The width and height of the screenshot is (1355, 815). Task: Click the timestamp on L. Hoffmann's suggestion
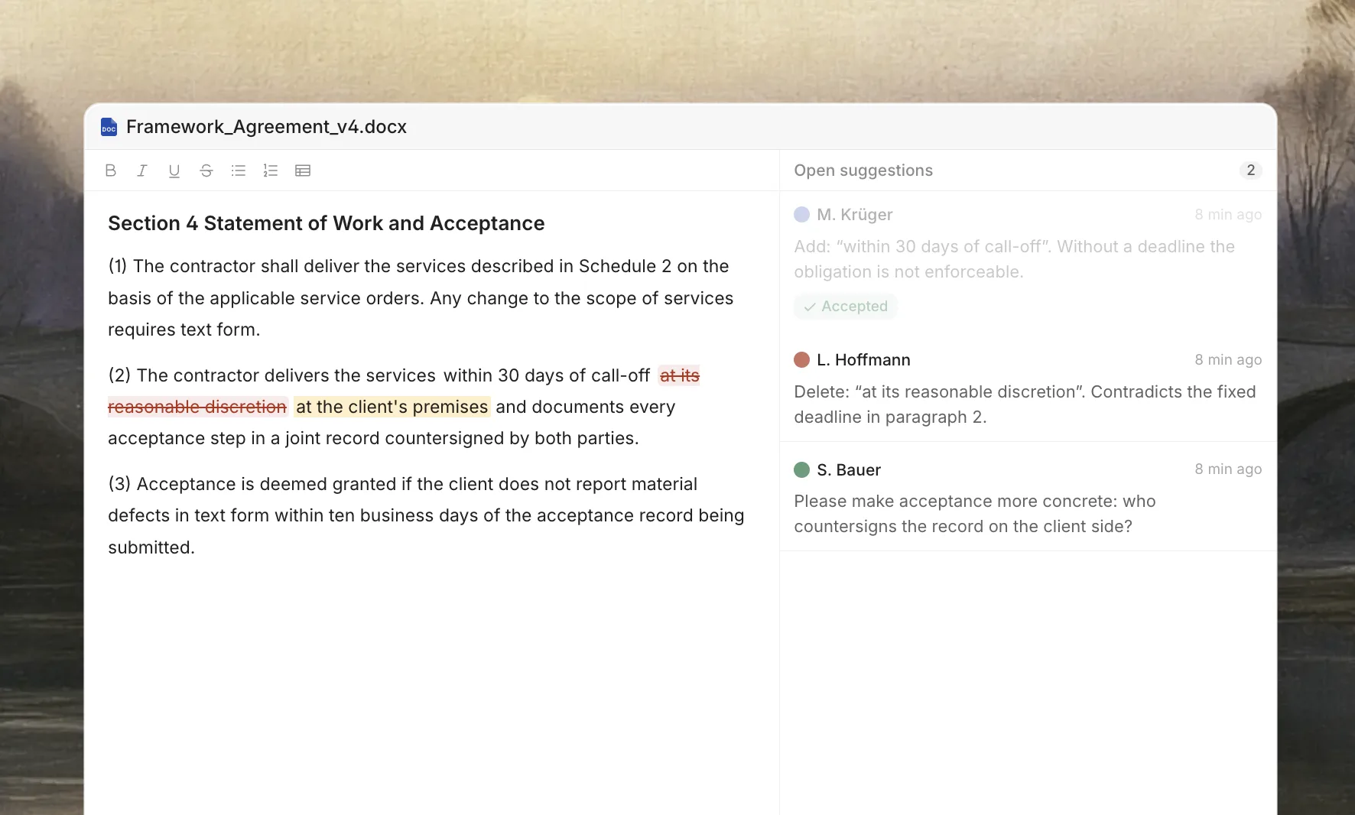click(x=1228, y=360)
